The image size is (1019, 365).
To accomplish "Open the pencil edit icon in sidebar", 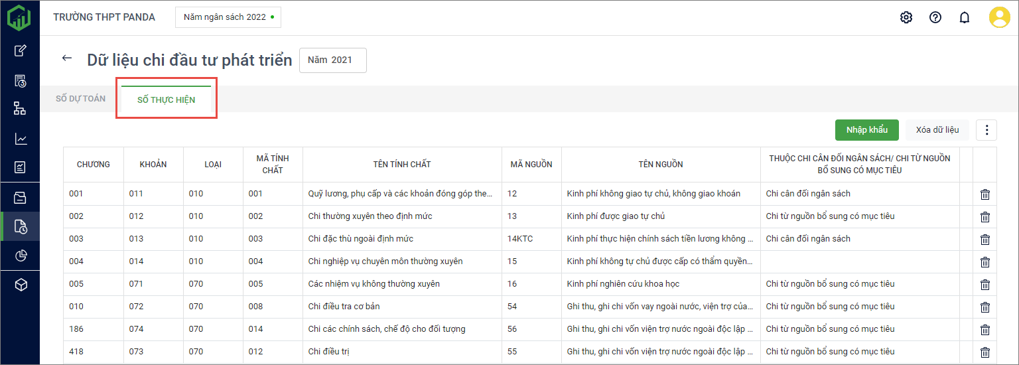I will pos(21,50).
